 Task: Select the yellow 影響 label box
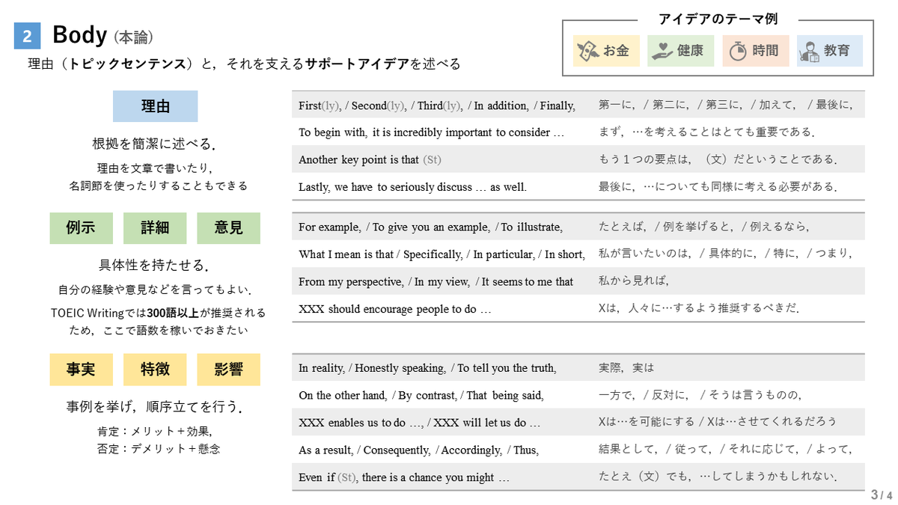click(x=229, y=370)
